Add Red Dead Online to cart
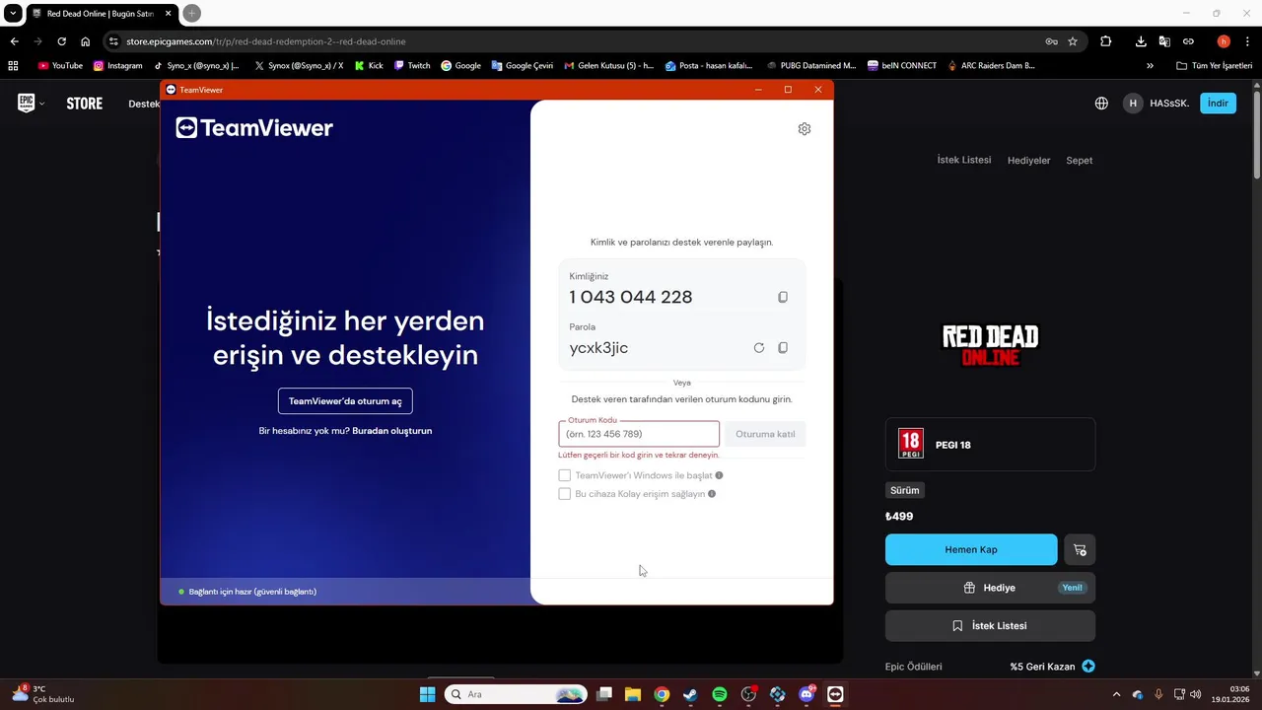The height and width of the screenshot is (710, 1262). tap(1080, 549)
